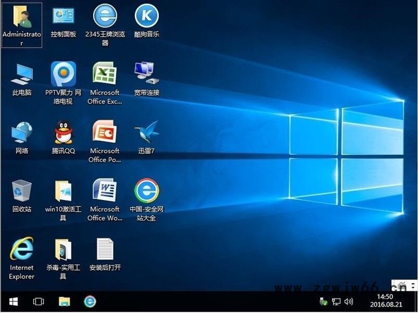Image resolution: width=418 pixels, height=313 pixels.
Task: Click the Windows Start button
Action: click(13, 302)
